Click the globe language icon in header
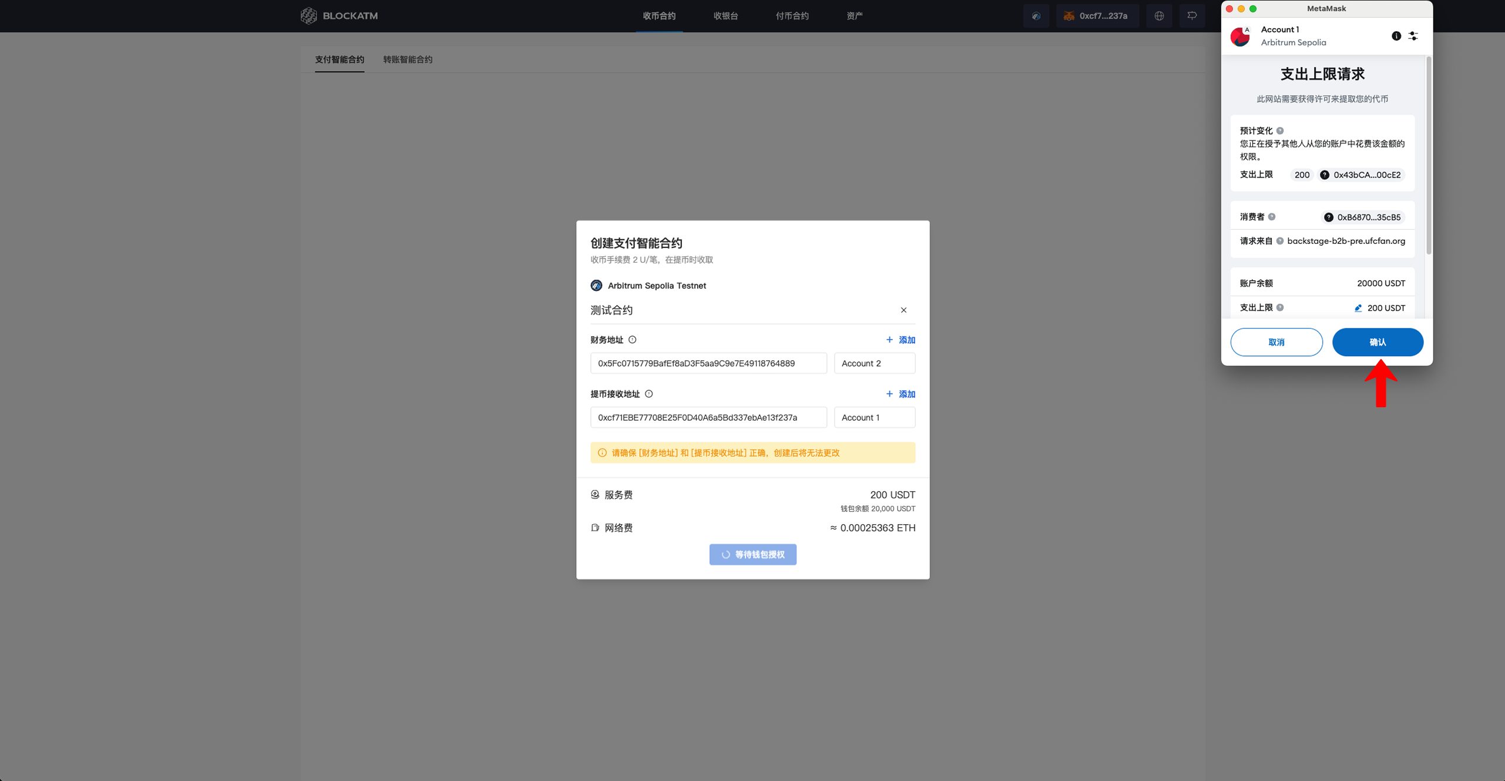 (x=1158, y=16)
